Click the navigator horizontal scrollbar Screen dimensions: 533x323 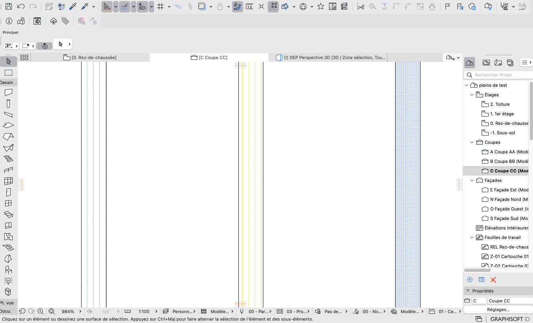[477, 270]
